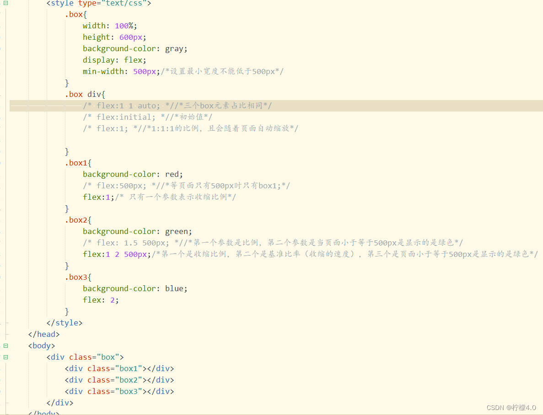Click the '.box1{' selector
The height and width of the screenshot is (415, 543).
click(x=78, y=163)
